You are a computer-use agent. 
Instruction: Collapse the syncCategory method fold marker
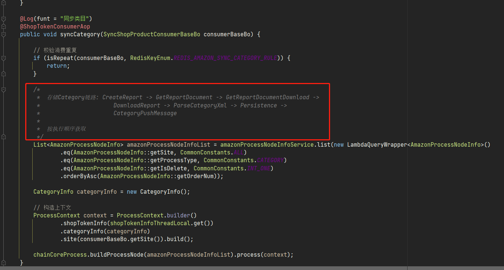(x=3, y=34)
